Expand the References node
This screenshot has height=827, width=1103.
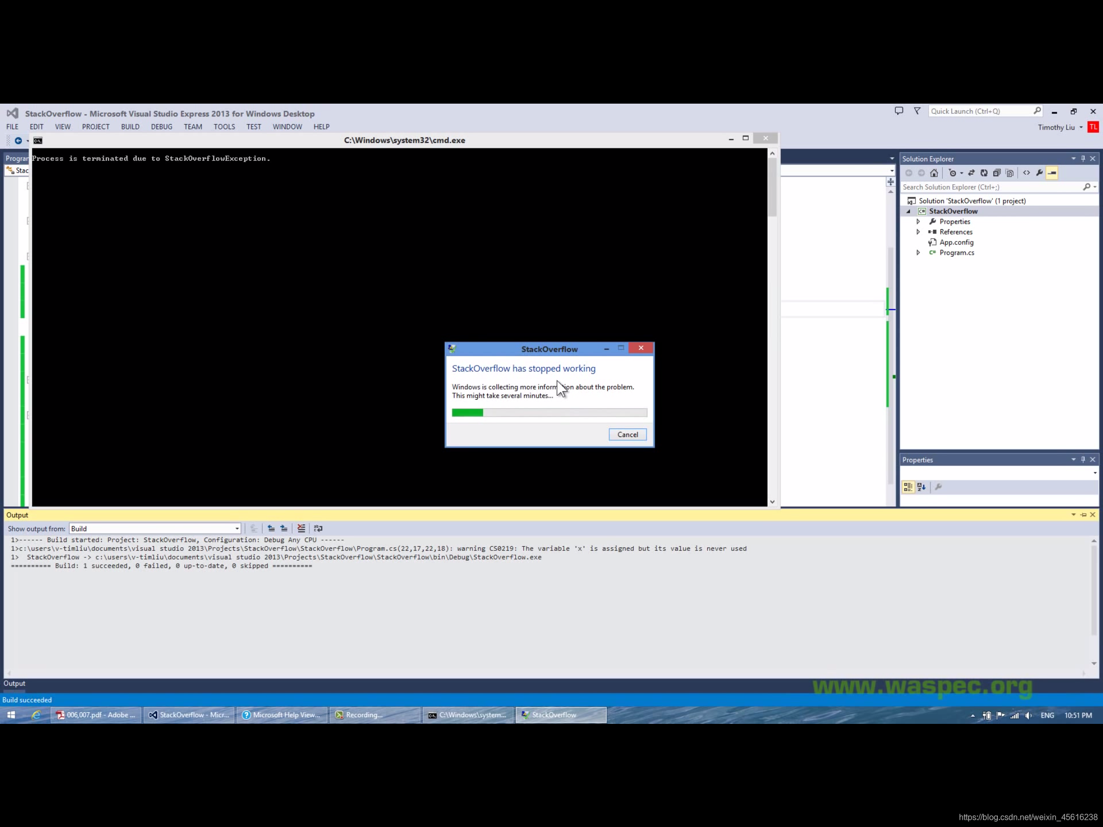[918, 232]
